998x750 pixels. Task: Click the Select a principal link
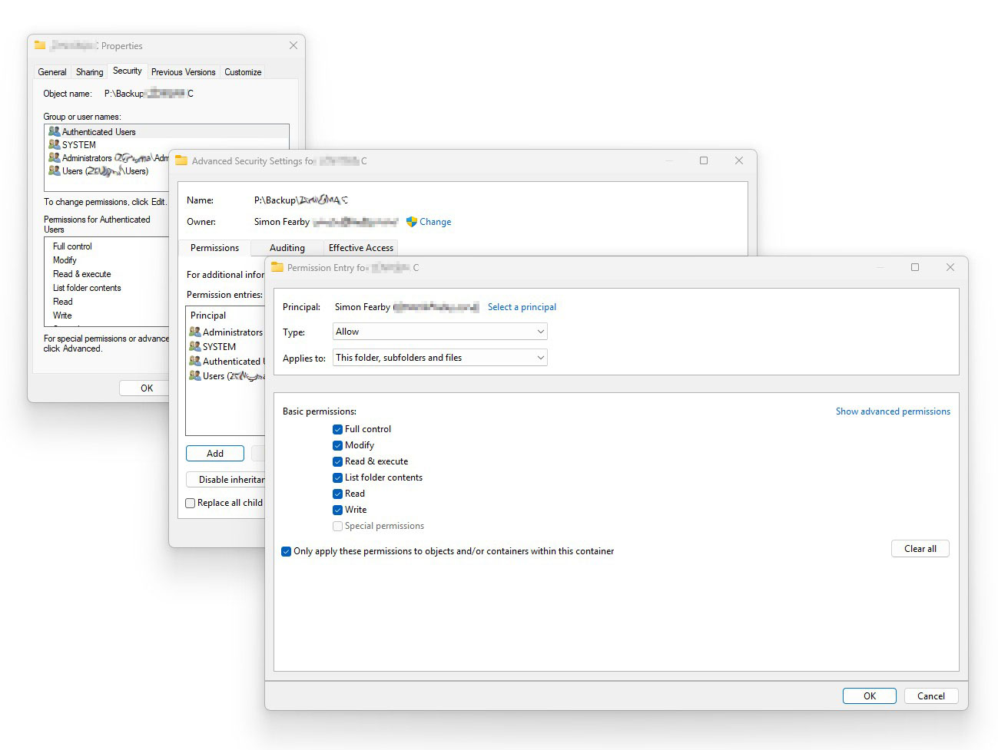point(522,306)
